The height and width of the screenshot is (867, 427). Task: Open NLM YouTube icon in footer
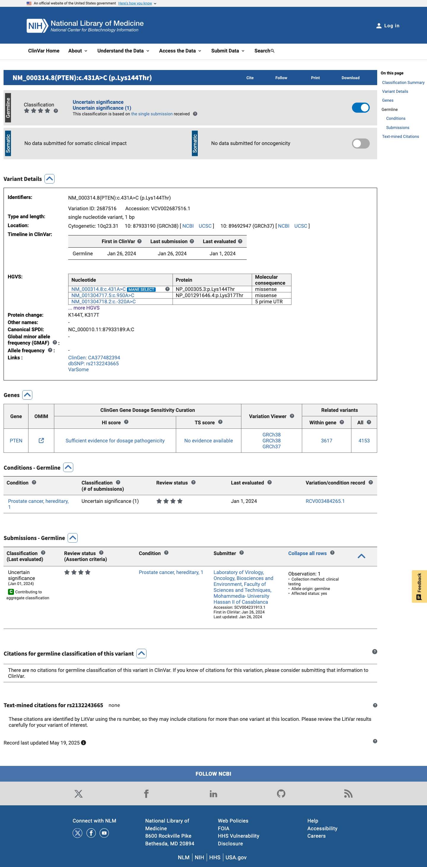104,833
